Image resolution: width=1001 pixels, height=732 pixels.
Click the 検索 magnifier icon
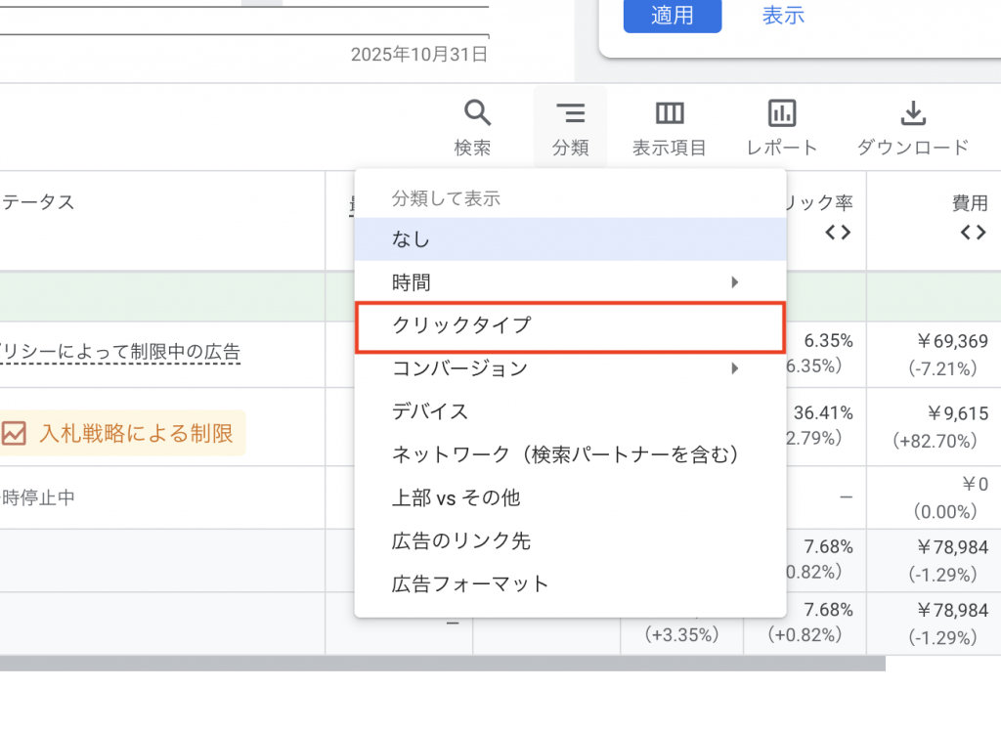click(x=476, y=114)
